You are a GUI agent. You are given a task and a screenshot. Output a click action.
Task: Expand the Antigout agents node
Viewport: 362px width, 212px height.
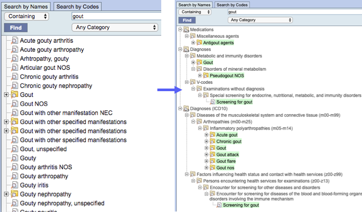pos(193,43)
